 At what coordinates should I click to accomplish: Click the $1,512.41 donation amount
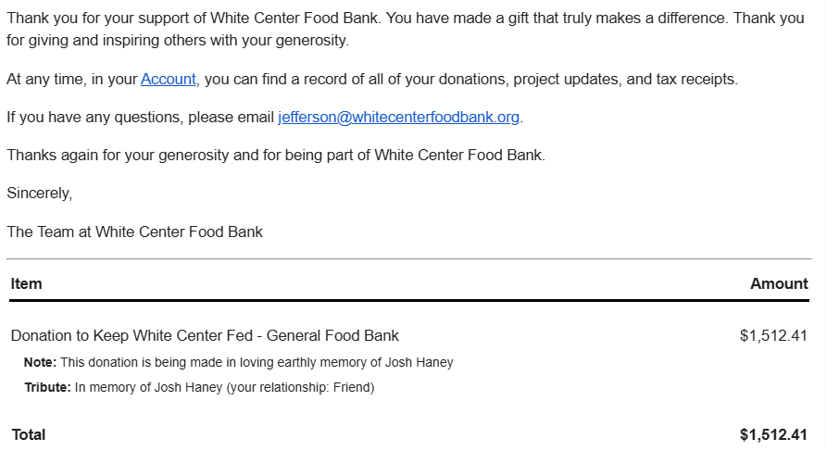(773, 335)
